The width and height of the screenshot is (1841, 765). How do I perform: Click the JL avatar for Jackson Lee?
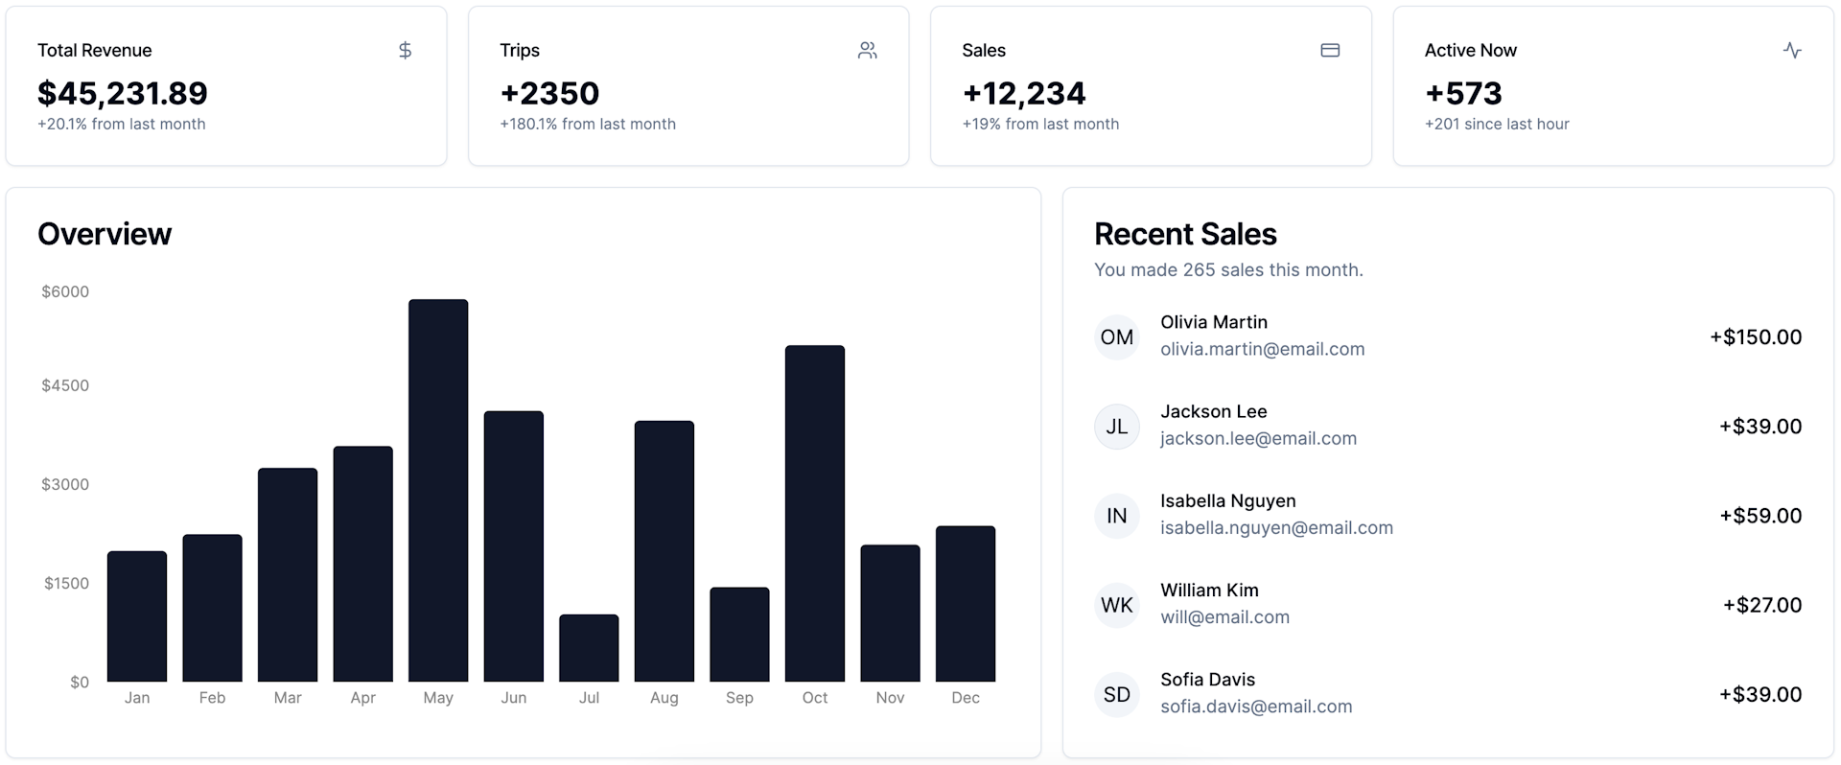(x=1117, y=427)
